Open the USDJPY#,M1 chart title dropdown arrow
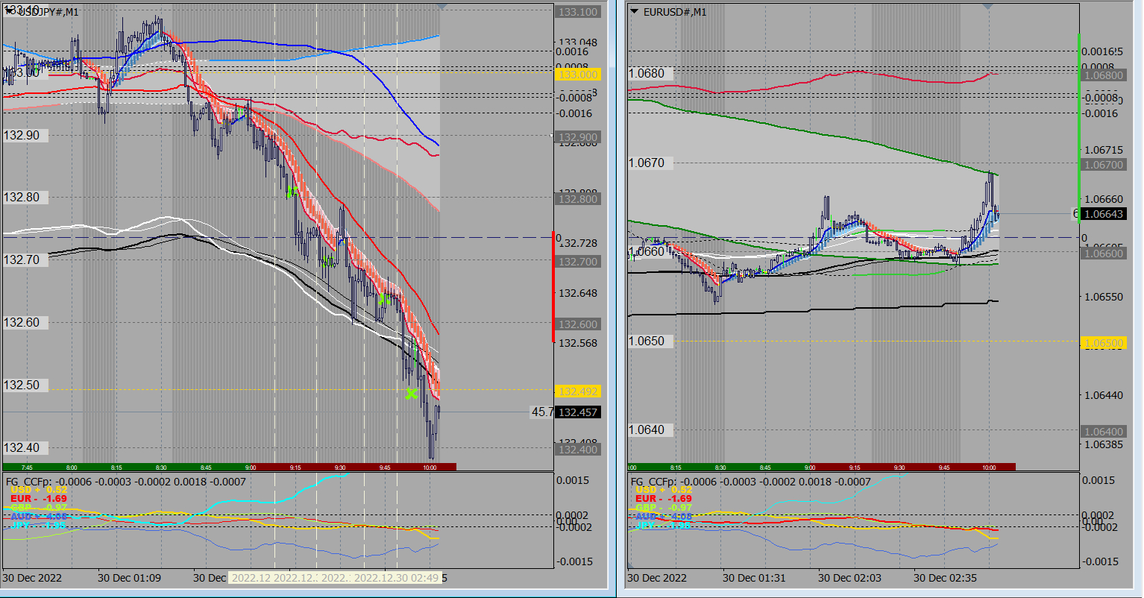The image size is (1144, 598). coord(8,10)
